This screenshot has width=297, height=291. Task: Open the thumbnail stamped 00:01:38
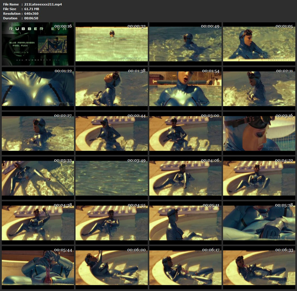tap(112, 88)
